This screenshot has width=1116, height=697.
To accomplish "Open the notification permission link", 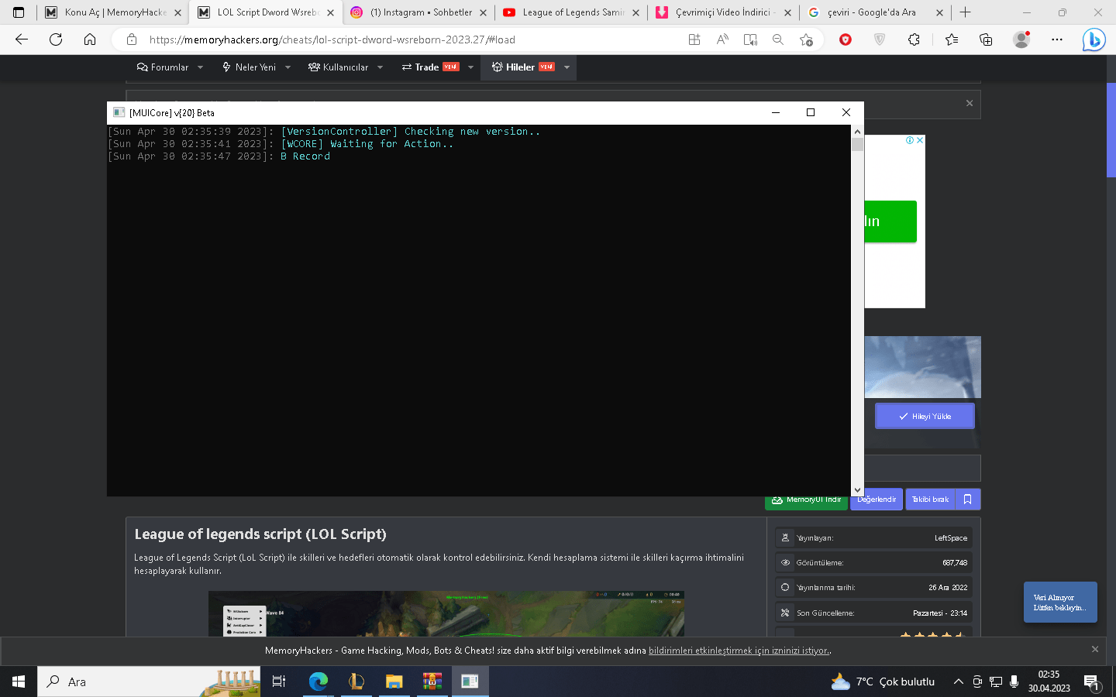I will click(739, 651).
